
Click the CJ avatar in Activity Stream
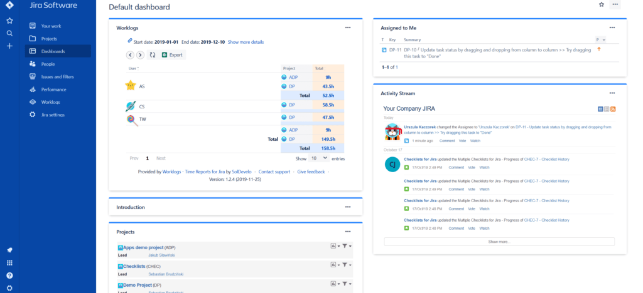pyautogui.click(x=392, y=164)
